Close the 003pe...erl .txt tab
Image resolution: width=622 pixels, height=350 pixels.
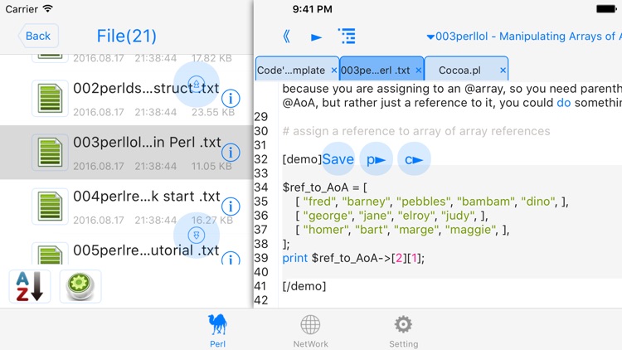[x=419, y=70]
